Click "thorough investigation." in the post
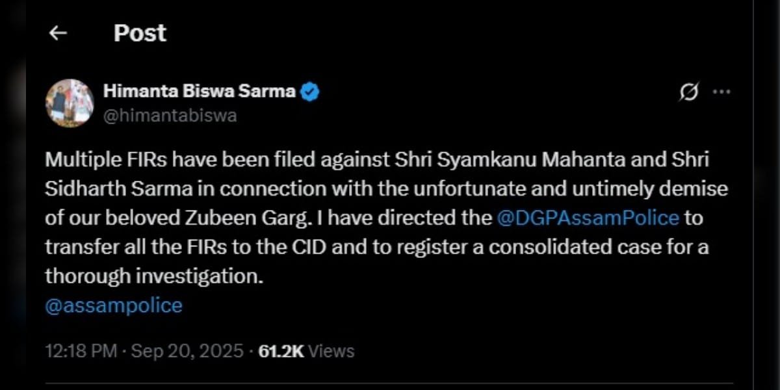Screen dimensions: 780x390 pos(154,276)
